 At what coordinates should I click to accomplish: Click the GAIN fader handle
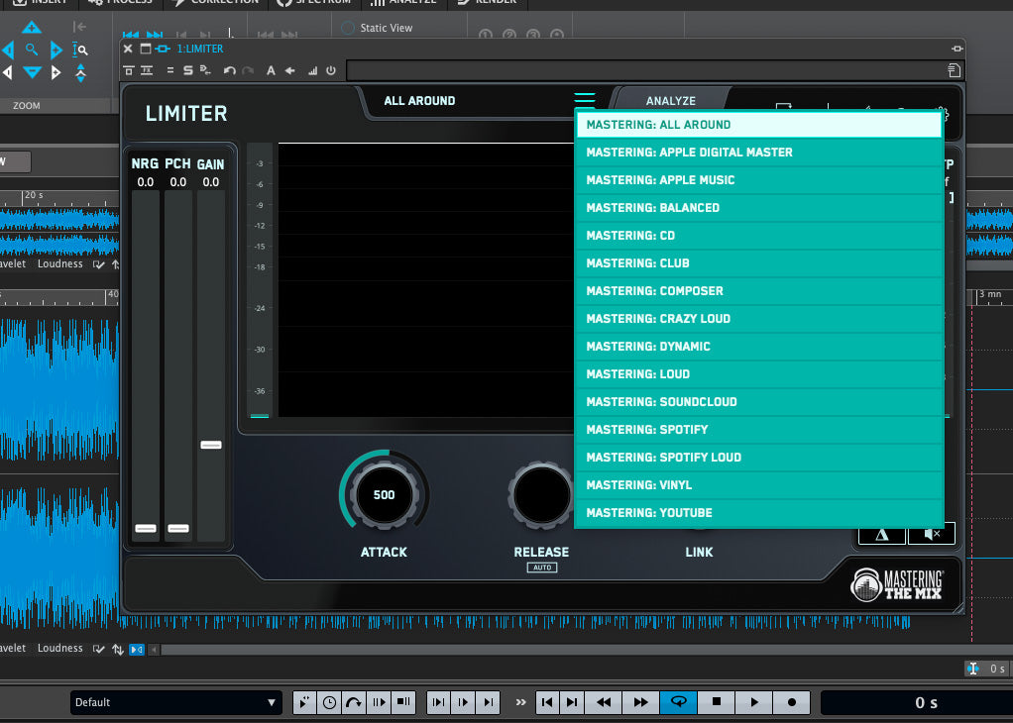tap(211, 445)
